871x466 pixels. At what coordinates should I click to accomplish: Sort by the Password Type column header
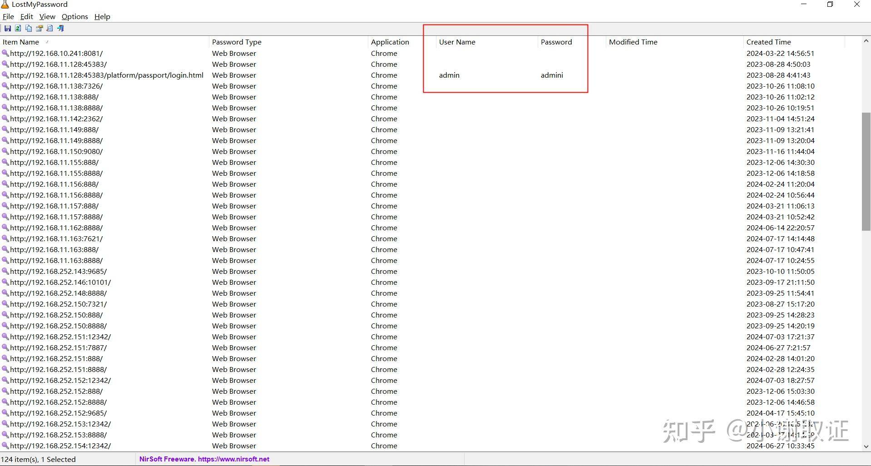pos(288,42)
